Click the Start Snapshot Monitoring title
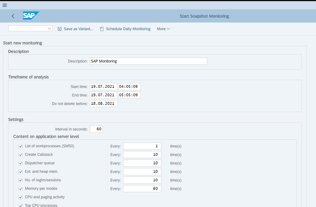 click(x=204, y=16)
